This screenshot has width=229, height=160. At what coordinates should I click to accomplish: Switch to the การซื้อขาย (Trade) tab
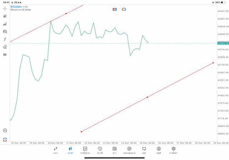(85, 150)
